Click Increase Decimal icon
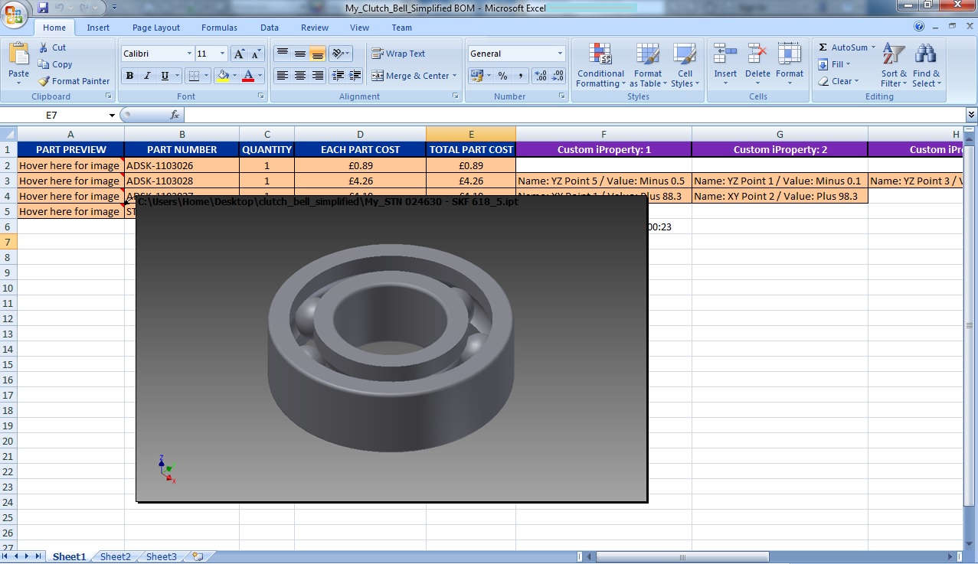 [x=540, y=76]
